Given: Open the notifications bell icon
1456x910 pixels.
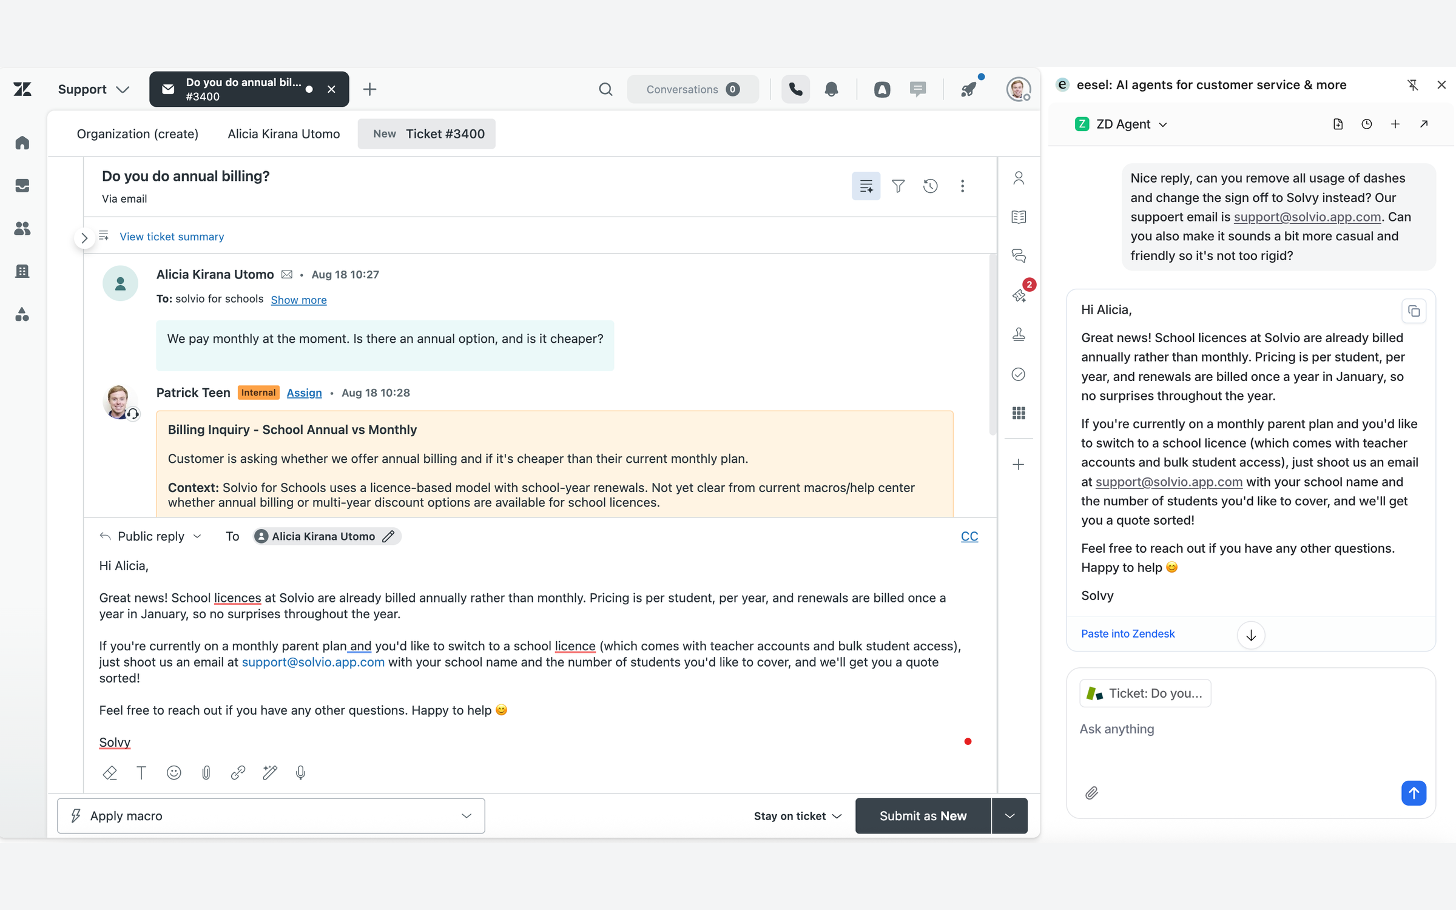Looking at the screenshot, I should (831, 90).
